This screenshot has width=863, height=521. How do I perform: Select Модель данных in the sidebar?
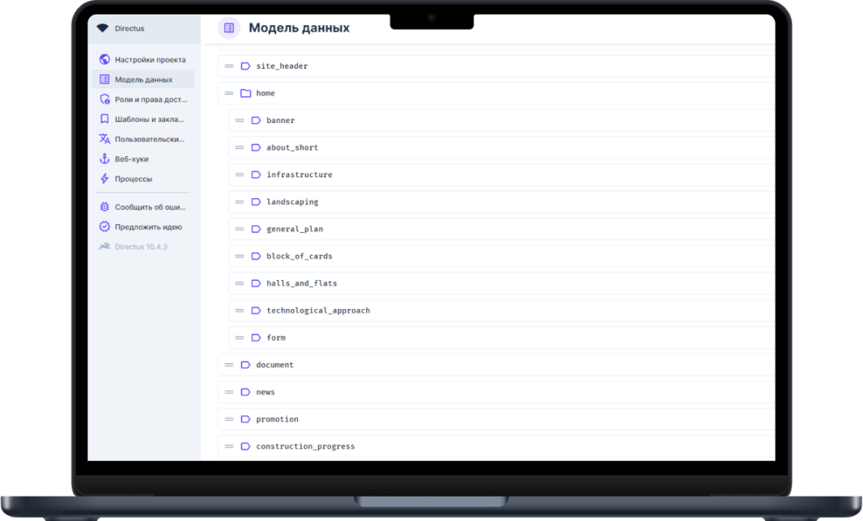point(143,79)
